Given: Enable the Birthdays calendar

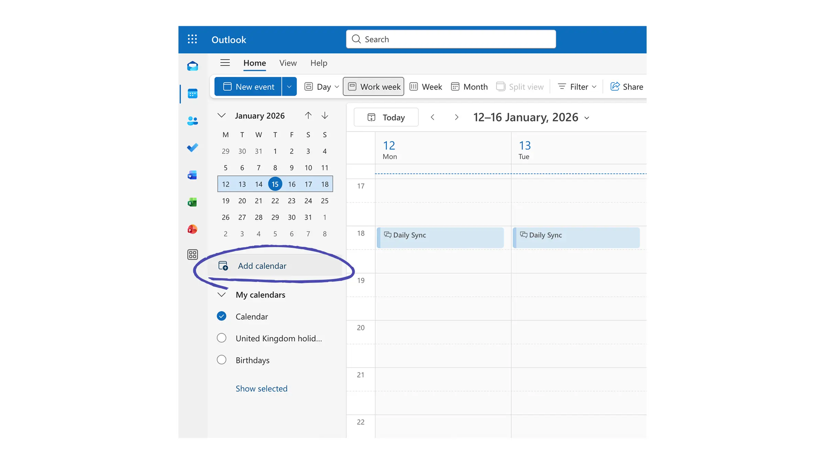Looking at the screenshot, I should (222, 360).
